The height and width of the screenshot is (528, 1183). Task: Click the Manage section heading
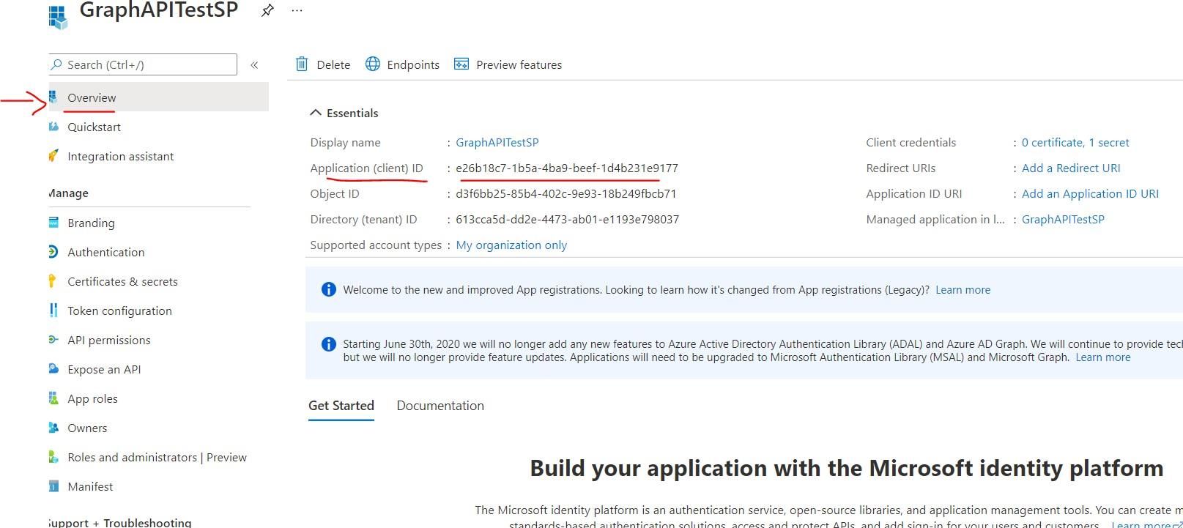click(x=68, y=193)
